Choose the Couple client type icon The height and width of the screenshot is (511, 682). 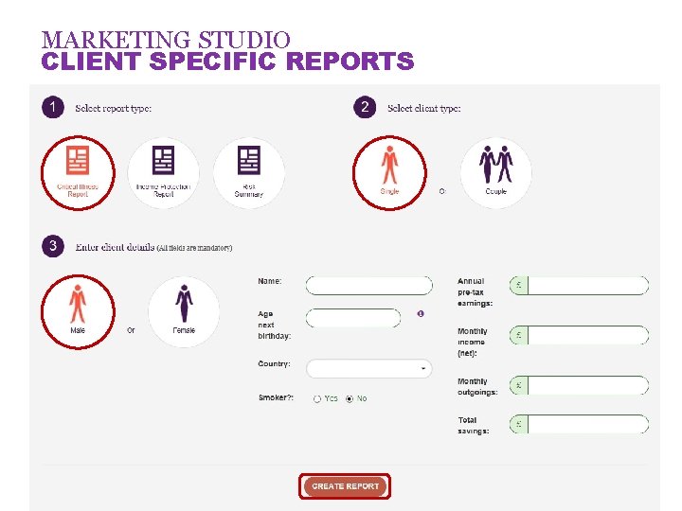(x=495, y=173)
